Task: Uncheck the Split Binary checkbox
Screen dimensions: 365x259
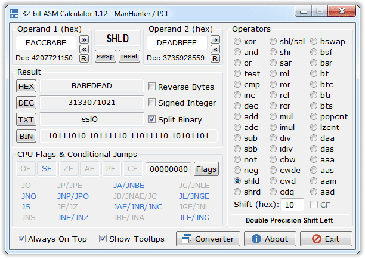Action: pos(153,119)
